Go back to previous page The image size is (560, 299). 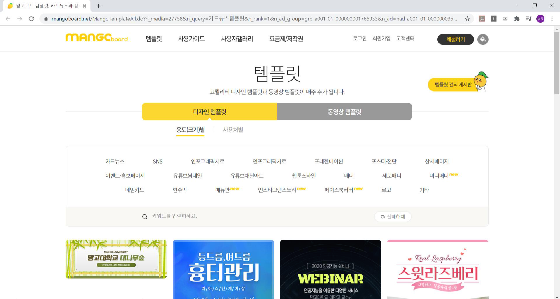point(8,19)
